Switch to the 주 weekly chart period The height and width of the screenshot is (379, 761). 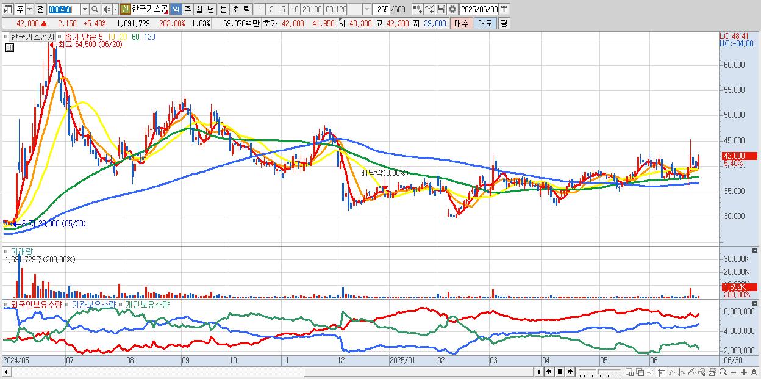point(188,9)
